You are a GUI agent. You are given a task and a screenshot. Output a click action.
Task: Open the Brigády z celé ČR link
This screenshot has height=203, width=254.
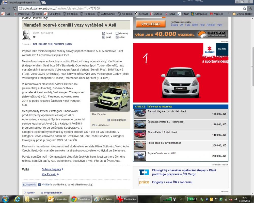click(172, 182)
